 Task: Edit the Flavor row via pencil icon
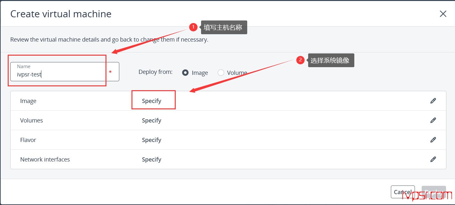[433, 140]
